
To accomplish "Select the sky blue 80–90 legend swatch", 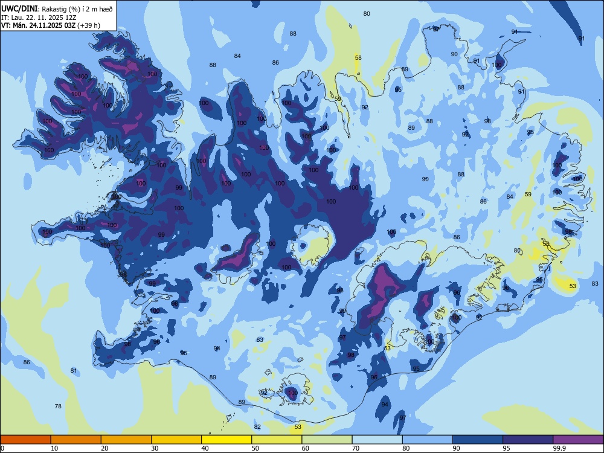I will (428, 440).
